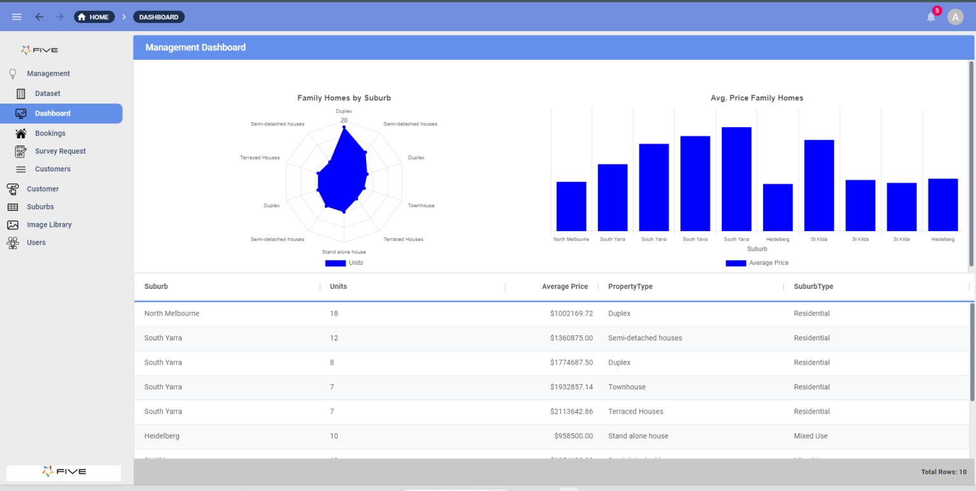Open the hamburger navigation menu
Viewport: 976px width, 491px height.
pos(17,17)
